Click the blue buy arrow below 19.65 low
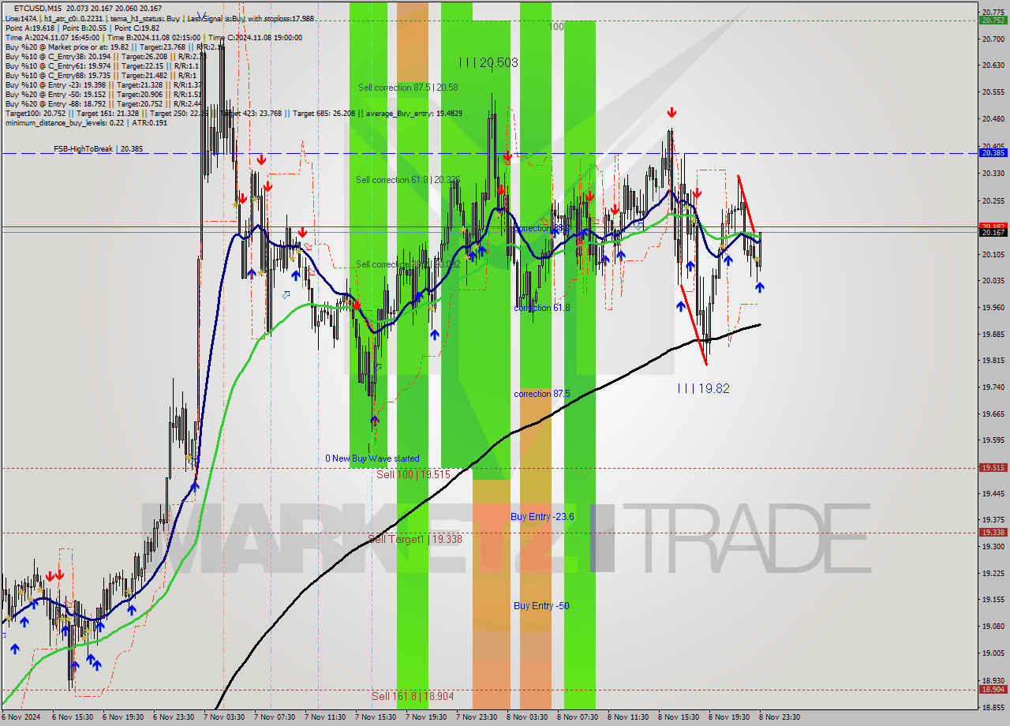Screen dimensions: 1010x726 pyautogui.click(x=374, y=421)
